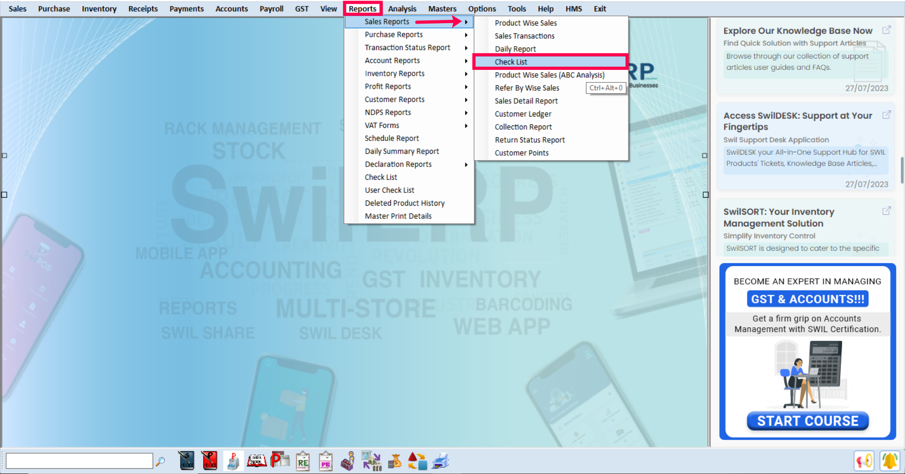Click the cashier counter toolbar icon
The image size is (905, 474).
pyautogui.click(x=348, y=461)
